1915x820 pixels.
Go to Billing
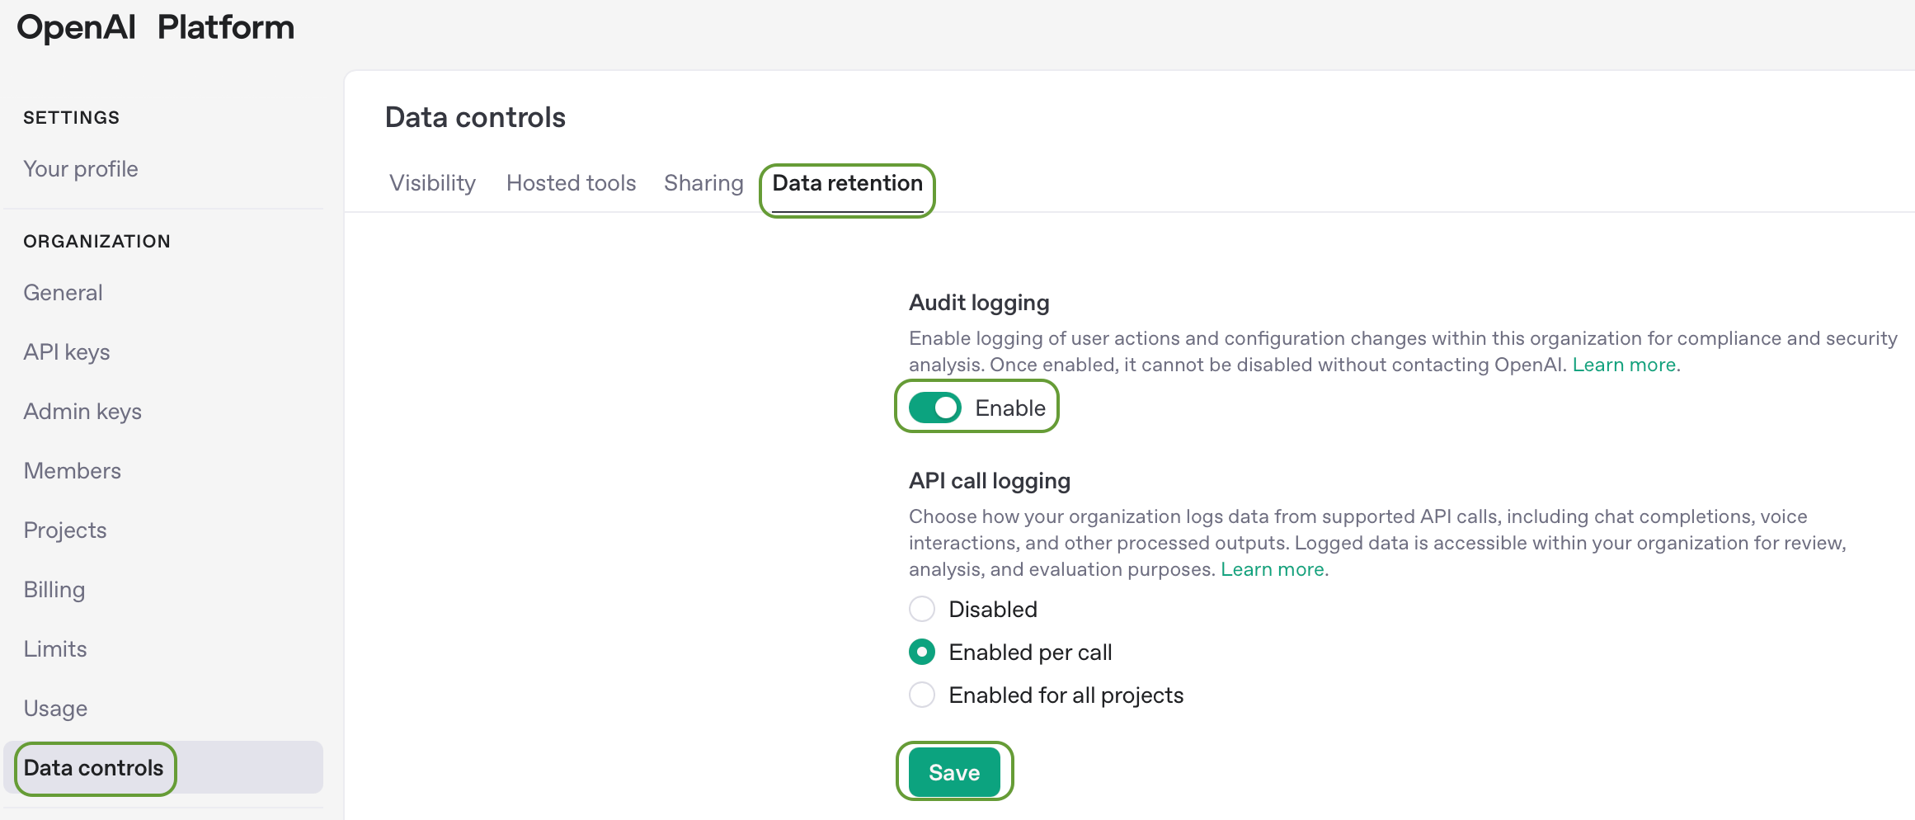(x=54, y=590)
